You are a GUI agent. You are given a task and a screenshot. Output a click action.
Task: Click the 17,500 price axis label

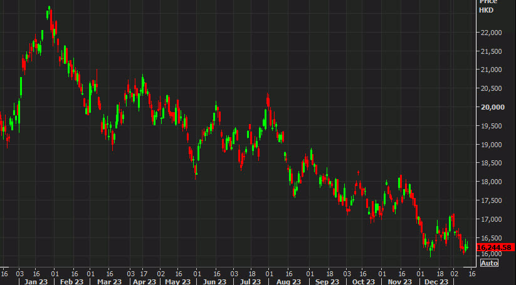493,200
